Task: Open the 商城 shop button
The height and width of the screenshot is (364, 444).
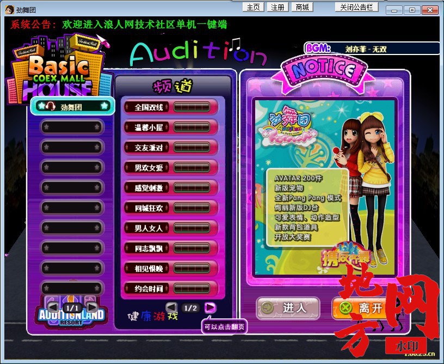Action: (302, 7)
